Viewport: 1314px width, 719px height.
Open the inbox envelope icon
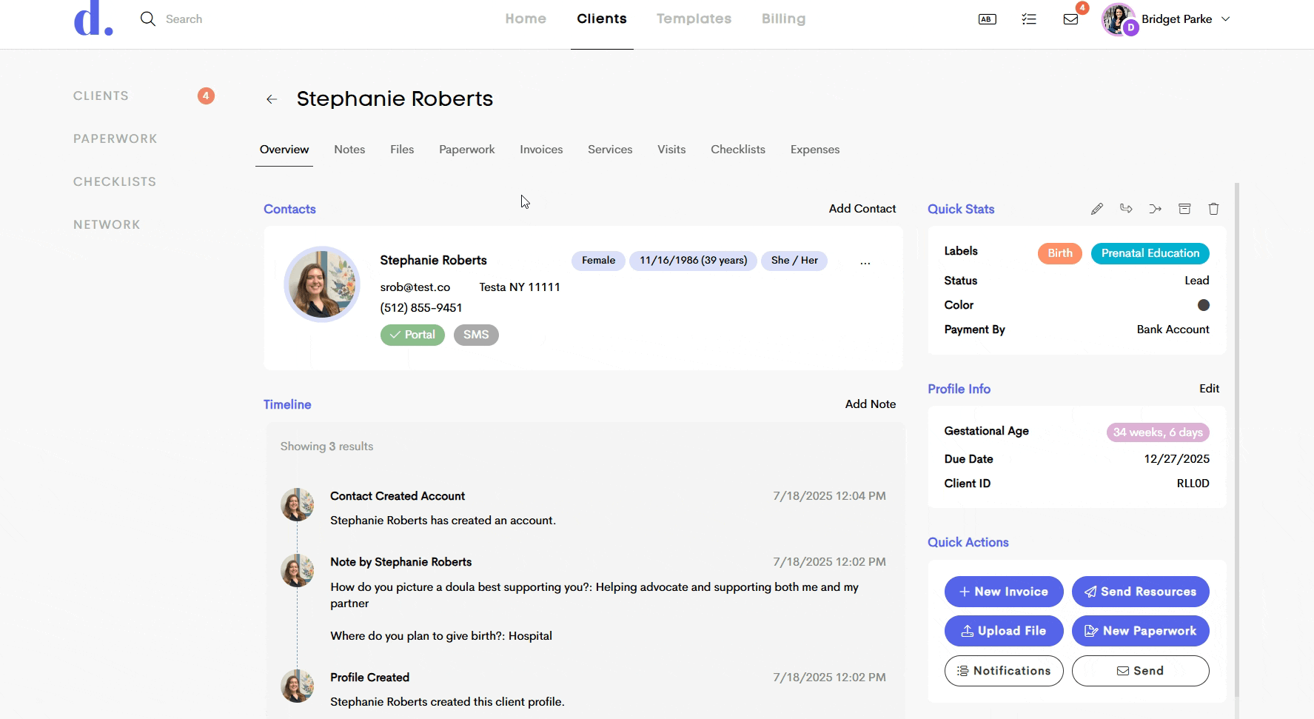pos(1070,19)
